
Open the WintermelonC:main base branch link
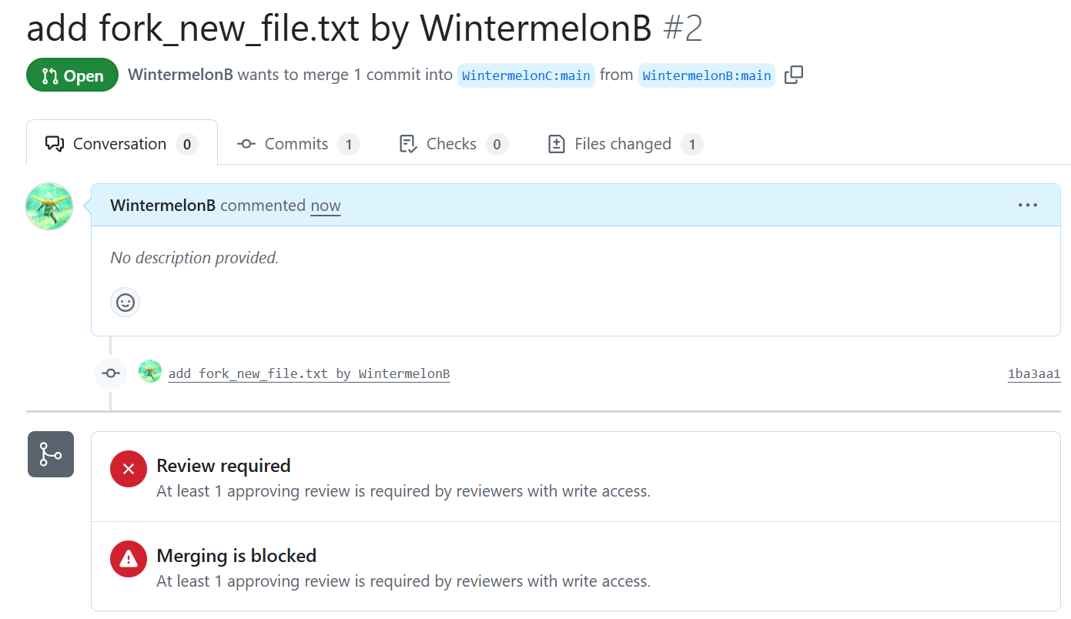coord(526,75)
